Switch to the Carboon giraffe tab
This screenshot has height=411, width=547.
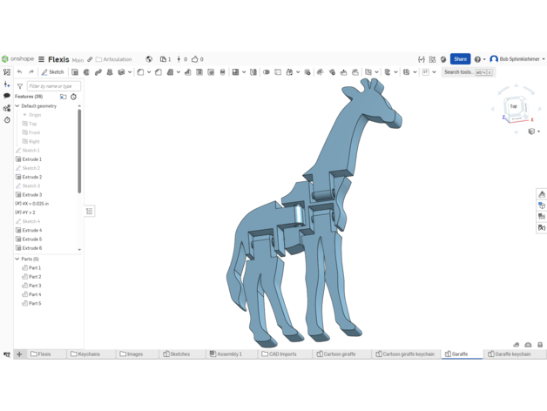(x=336, y=354)
